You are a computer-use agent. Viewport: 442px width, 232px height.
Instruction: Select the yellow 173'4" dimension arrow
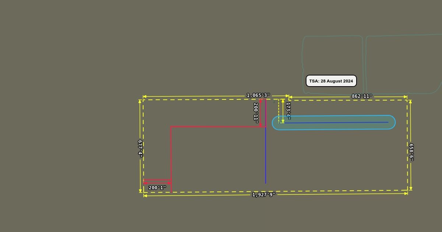[x=283, y=110]
